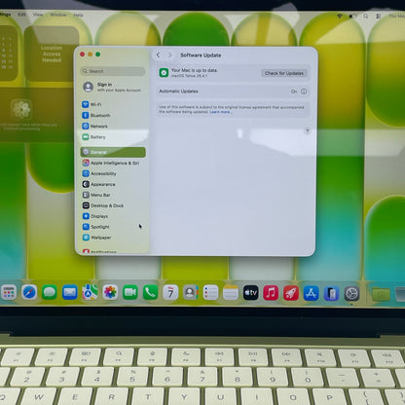Launch the Phone app in the Dock
The image size is (405, 405).
click(150, 293)
